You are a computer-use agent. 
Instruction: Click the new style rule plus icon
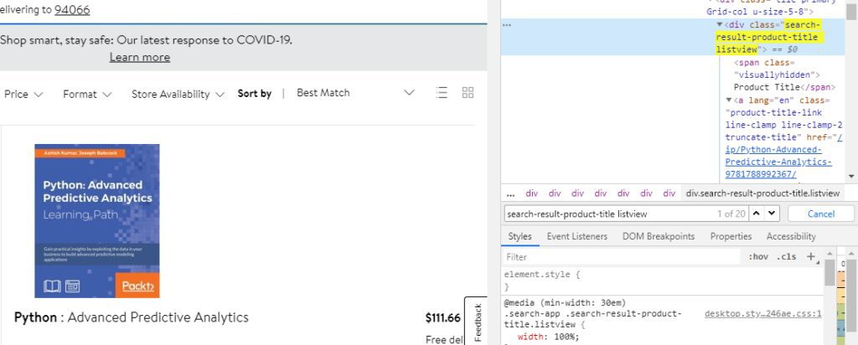click(x=810, y=257)
